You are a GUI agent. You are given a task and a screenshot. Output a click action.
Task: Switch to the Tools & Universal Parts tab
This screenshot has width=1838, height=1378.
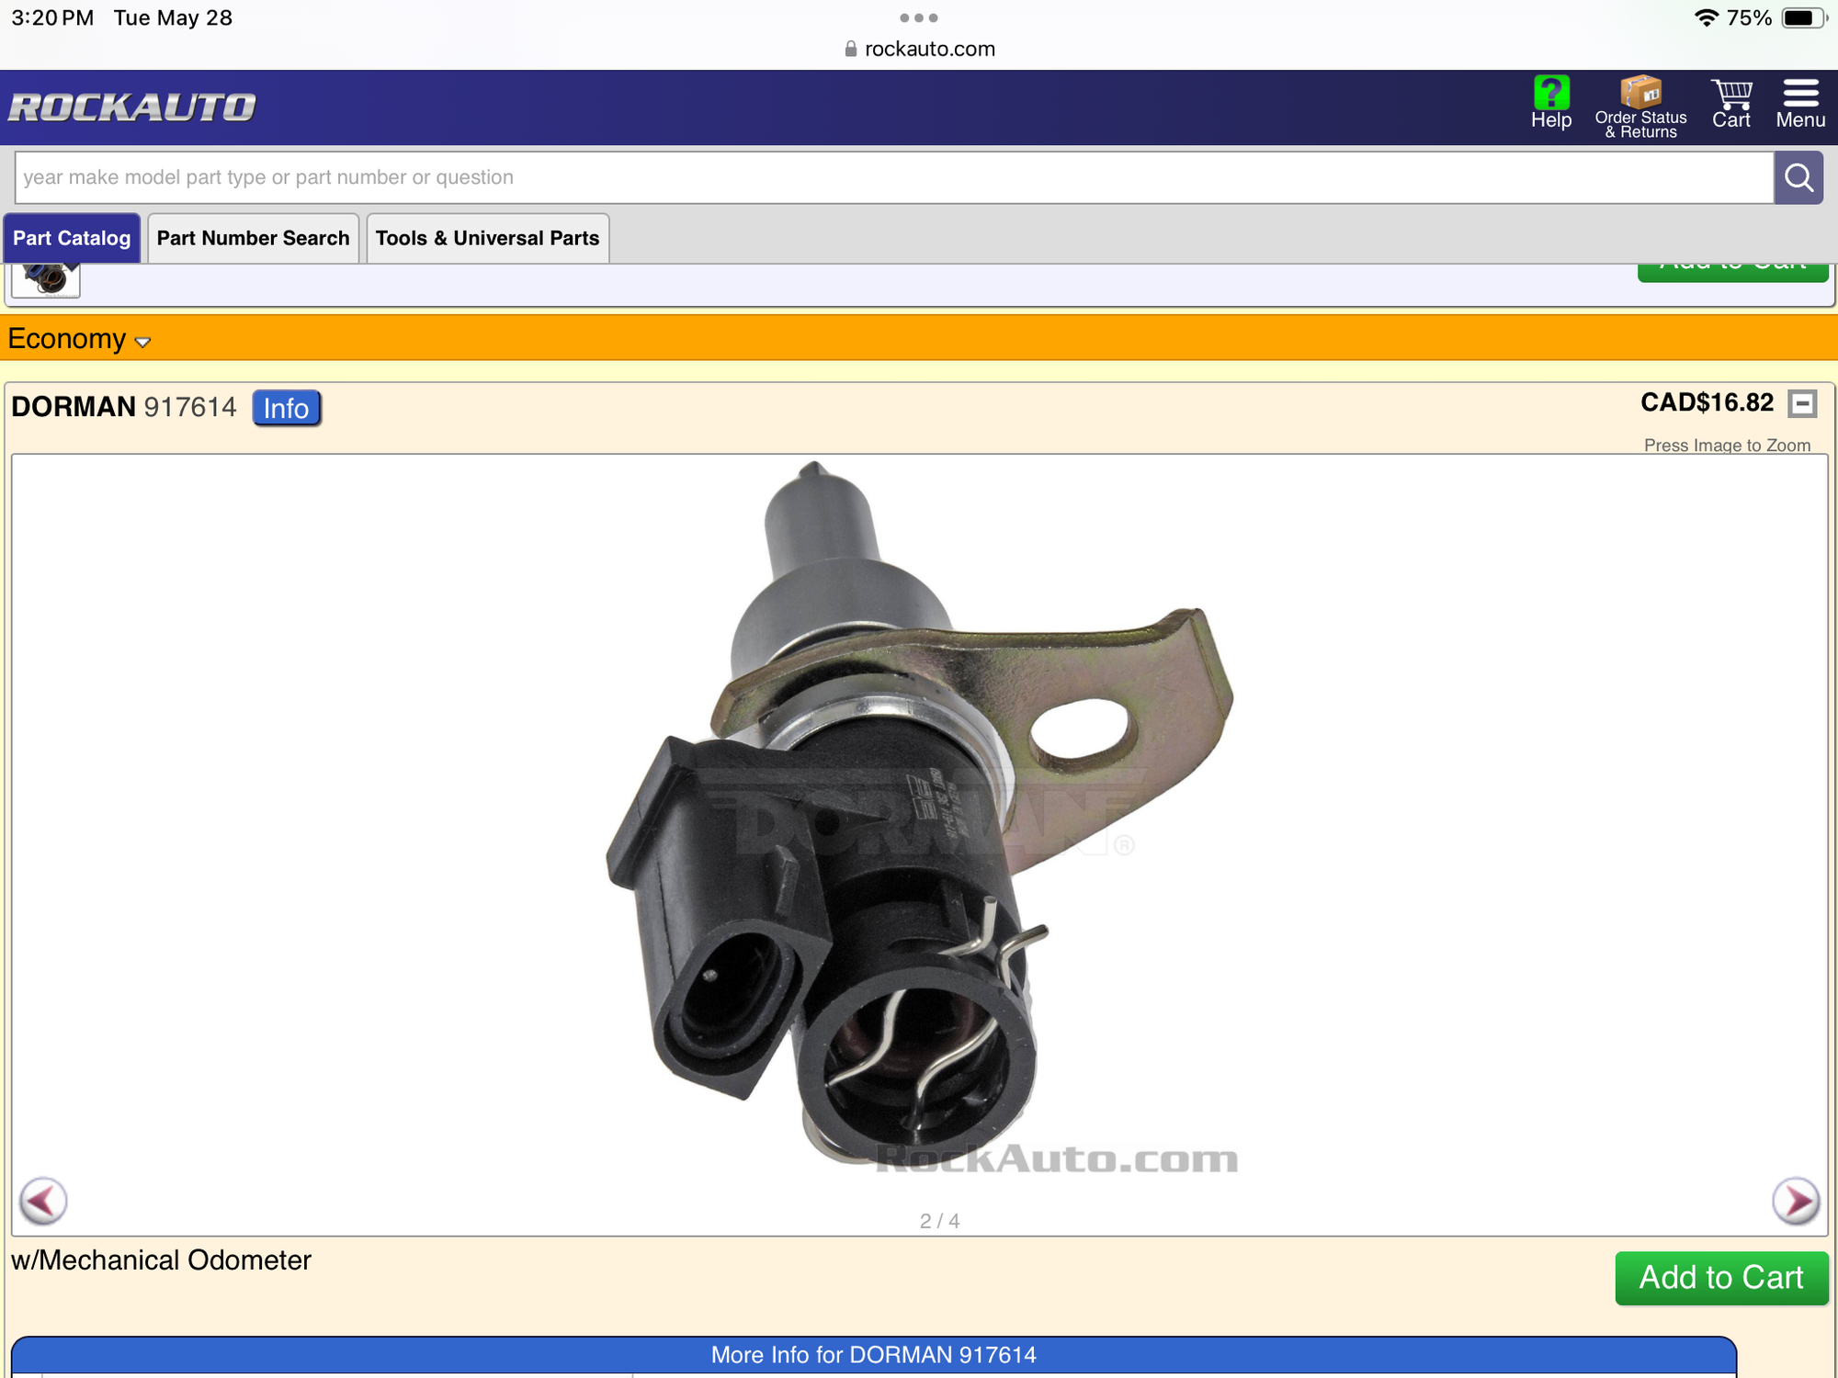[487, 237]
